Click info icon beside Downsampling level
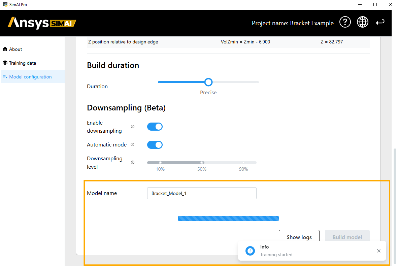This screenshot has width=397, height=266. tap(133, 162)
